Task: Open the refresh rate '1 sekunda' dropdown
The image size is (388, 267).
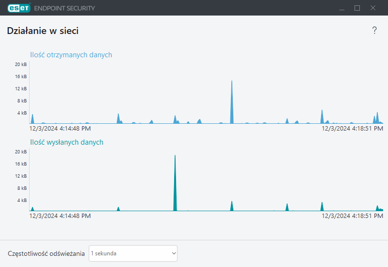Action: pyautogui.click(x=133, y=253)
